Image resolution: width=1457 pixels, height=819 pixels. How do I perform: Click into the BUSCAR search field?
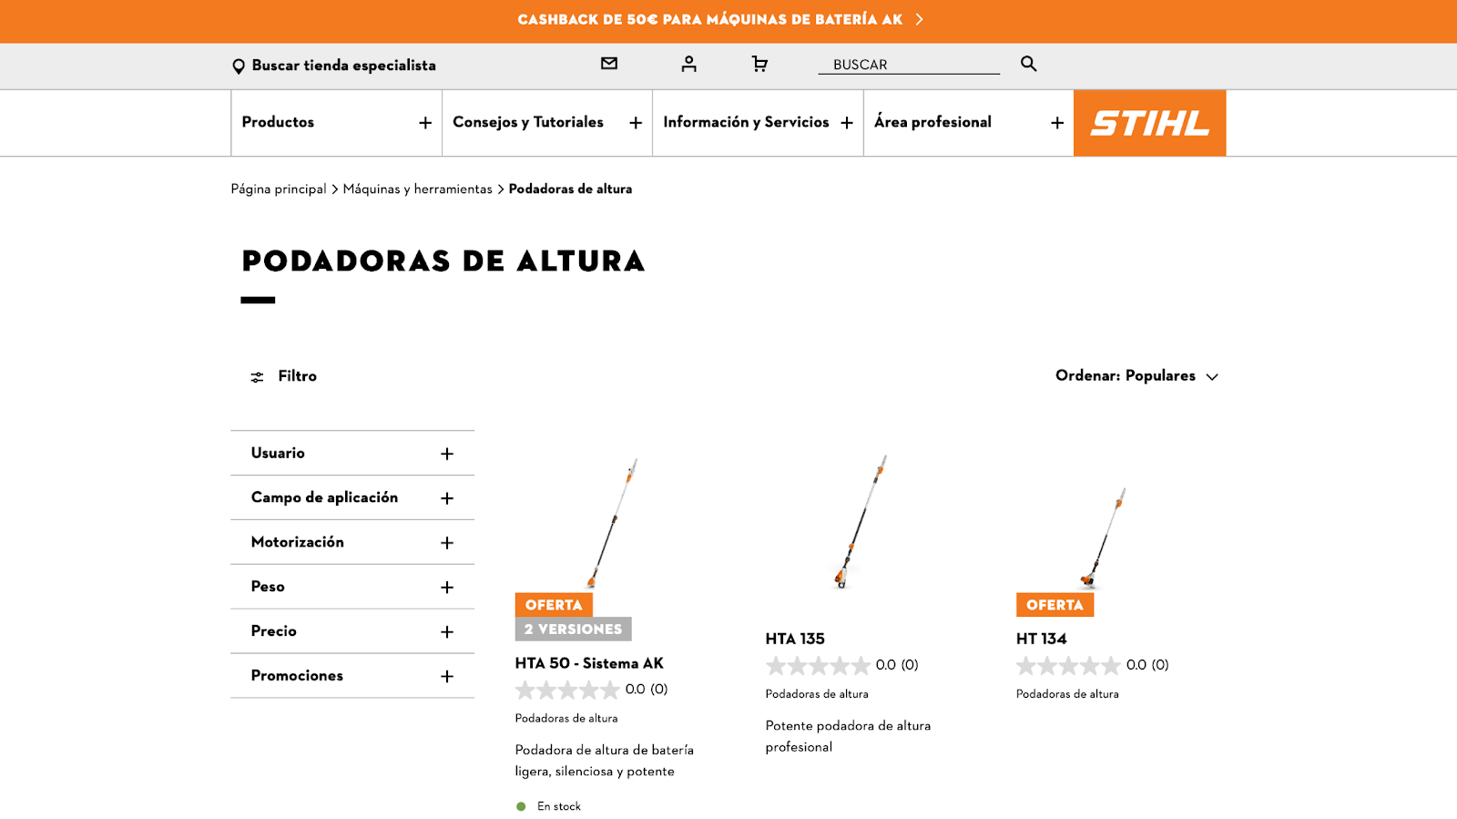pos(908,65)
